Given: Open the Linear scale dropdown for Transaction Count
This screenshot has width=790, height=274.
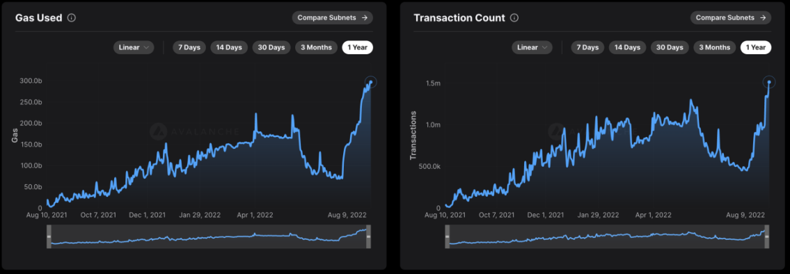Looking at the screenshot, I should 532,47.
